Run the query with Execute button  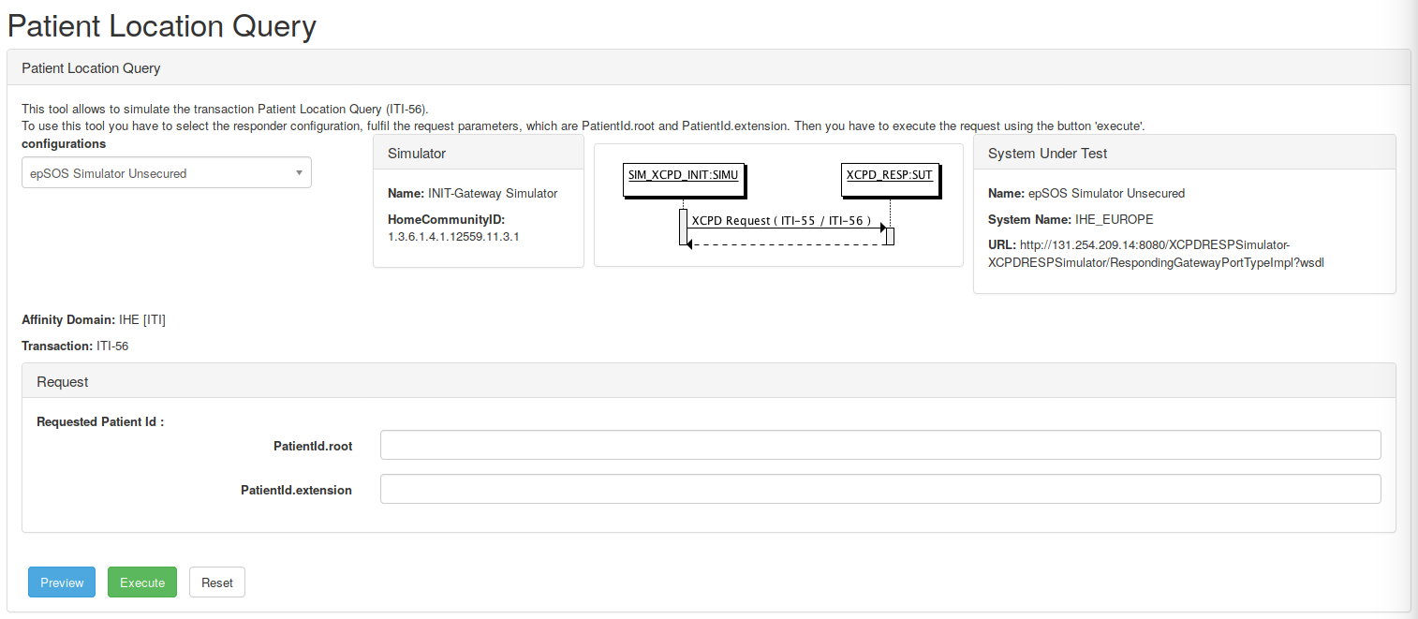(142, 582)
